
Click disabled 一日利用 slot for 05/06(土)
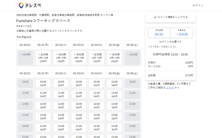132,58
